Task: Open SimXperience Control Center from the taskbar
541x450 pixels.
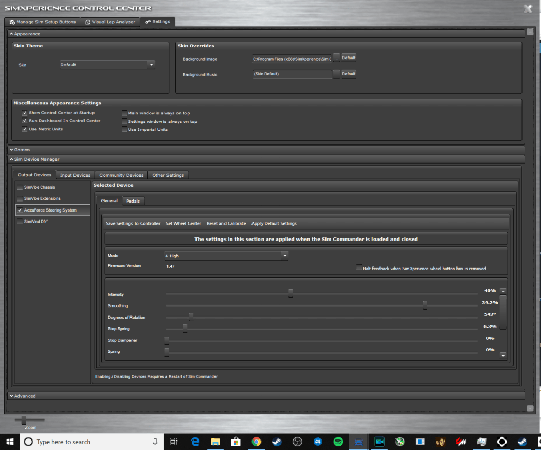Action: click(x=358, y=442)
